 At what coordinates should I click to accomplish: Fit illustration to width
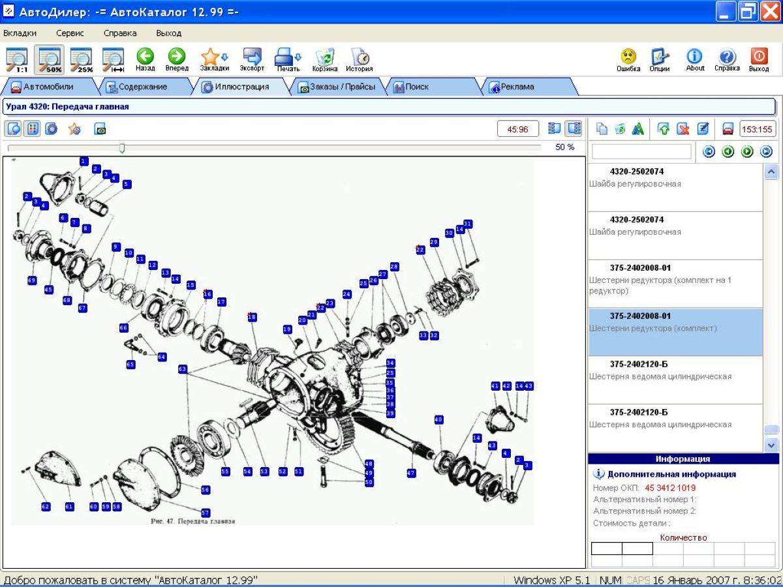pyautogui.click(x=114, y=59)
